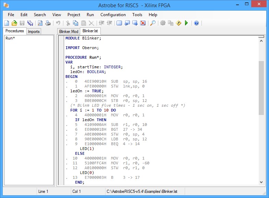Click the 'IF ledOn THEN' line
The image size is (269, 198).
pos(90,120)
